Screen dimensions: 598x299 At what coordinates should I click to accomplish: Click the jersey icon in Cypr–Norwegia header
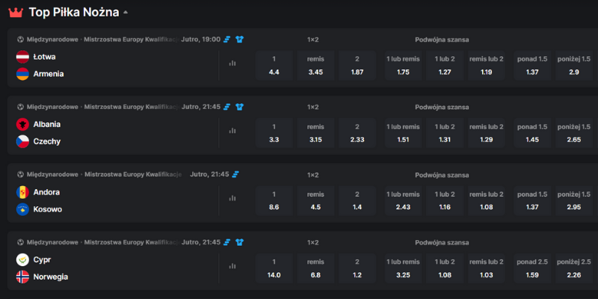coord(240,242)
